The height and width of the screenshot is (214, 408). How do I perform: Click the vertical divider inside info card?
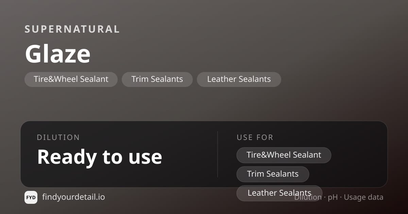[x=218, y=154]
